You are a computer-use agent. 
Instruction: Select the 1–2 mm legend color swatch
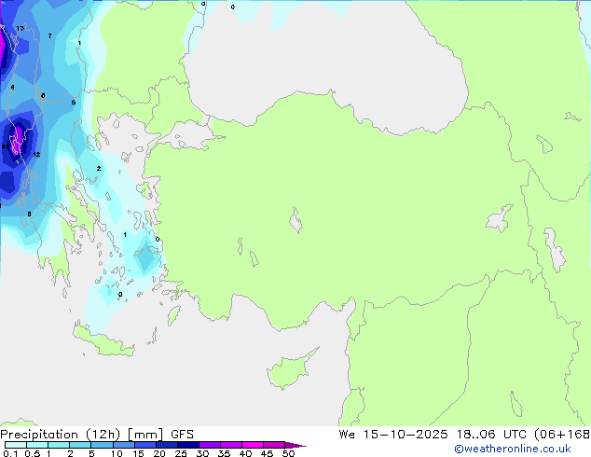59,445
